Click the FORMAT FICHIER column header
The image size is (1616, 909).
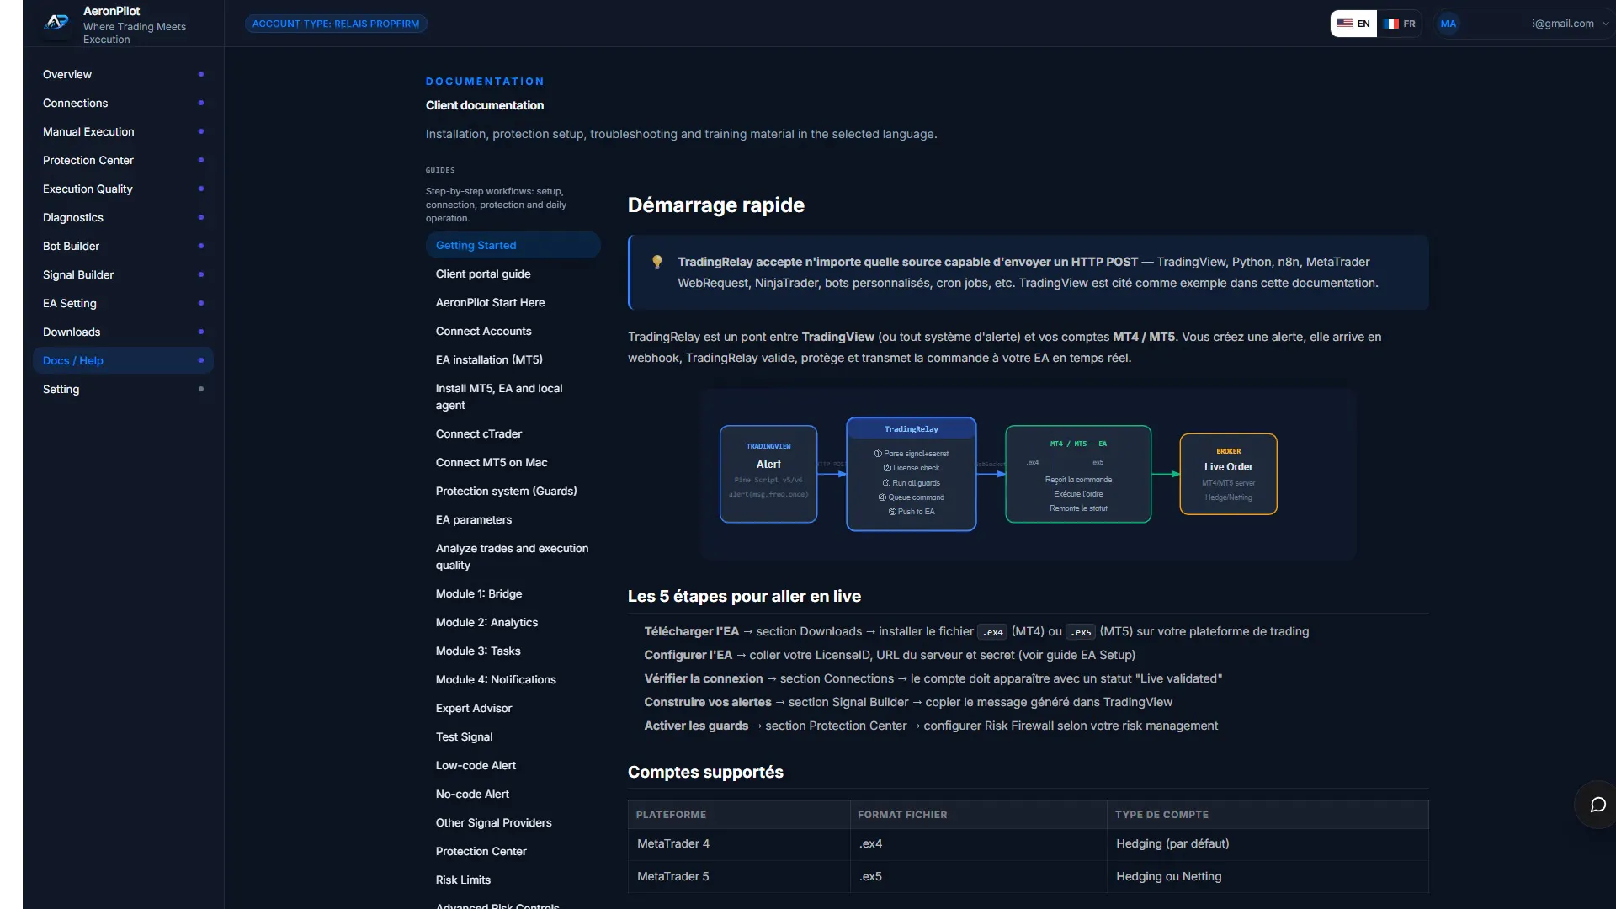[x=978, y=815]
